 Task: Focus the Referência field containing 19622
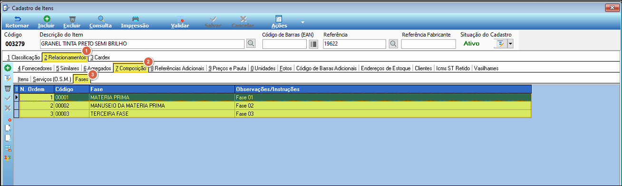coord(354,44)
